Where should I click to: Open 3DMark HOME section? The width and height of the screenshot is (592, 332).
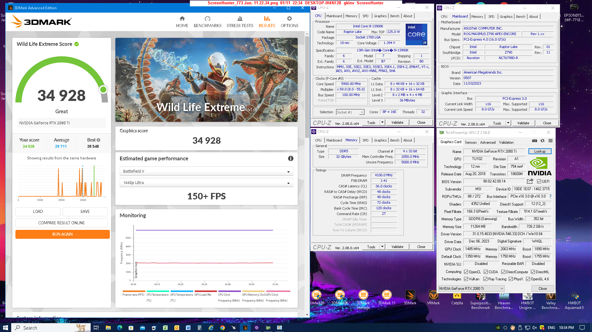pos(182,22)
